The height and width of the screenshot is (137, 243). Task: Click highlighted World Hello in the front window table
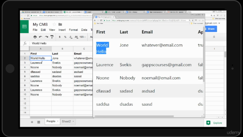click(103, 48)
